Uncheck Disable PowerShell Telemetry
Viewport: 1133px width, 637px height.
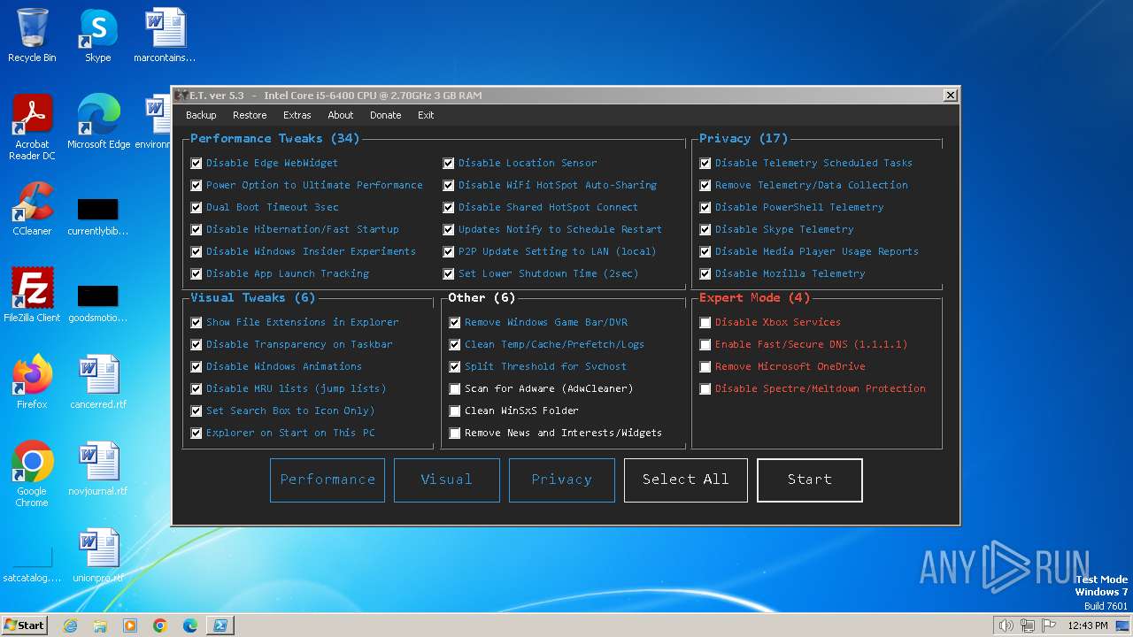point(705,207)
